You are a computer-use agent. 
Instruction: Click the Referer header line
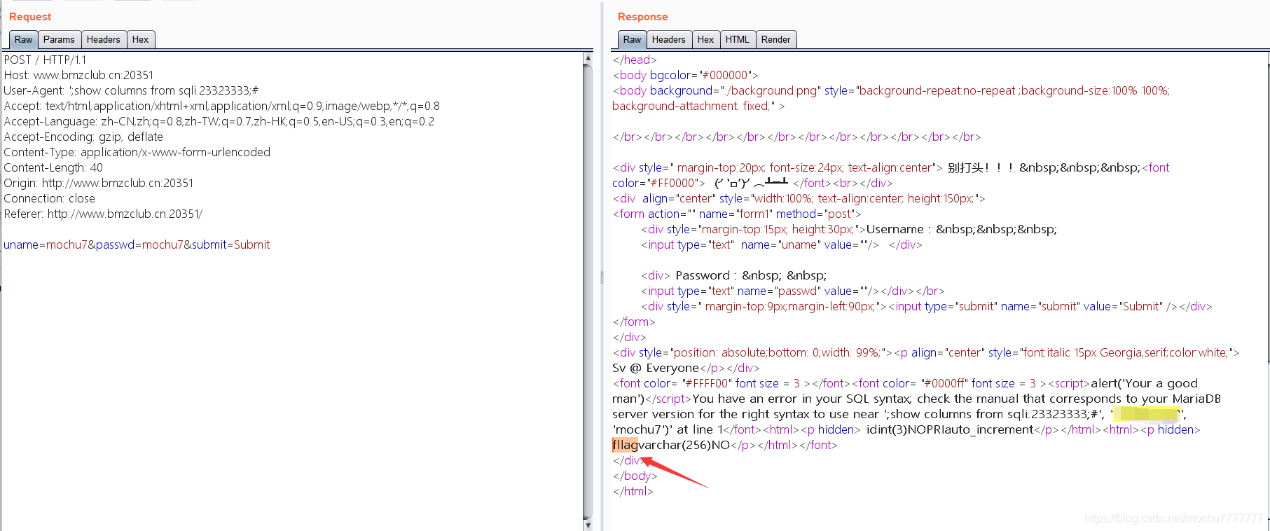pos(103,214)
